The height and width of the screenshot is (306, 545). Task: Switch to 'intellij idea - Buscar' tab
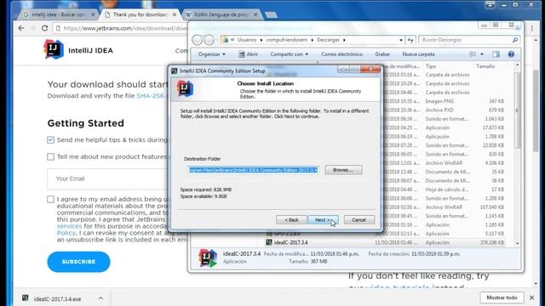58,14
